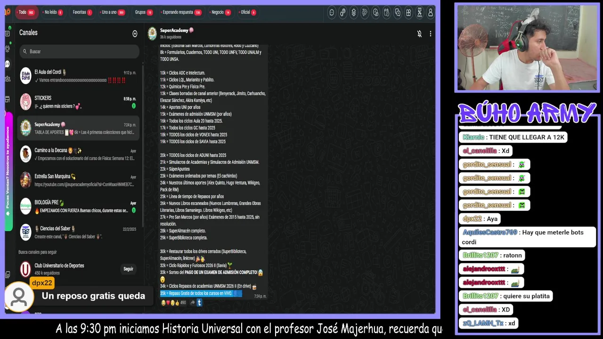
Task: Open the communities icon in left sidebar
Action: (7, 79)
